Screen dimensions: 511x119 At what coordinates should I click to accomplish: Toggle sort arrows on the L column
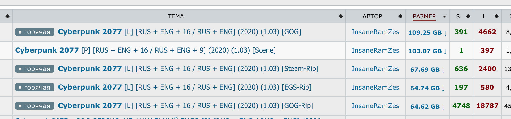497,16
